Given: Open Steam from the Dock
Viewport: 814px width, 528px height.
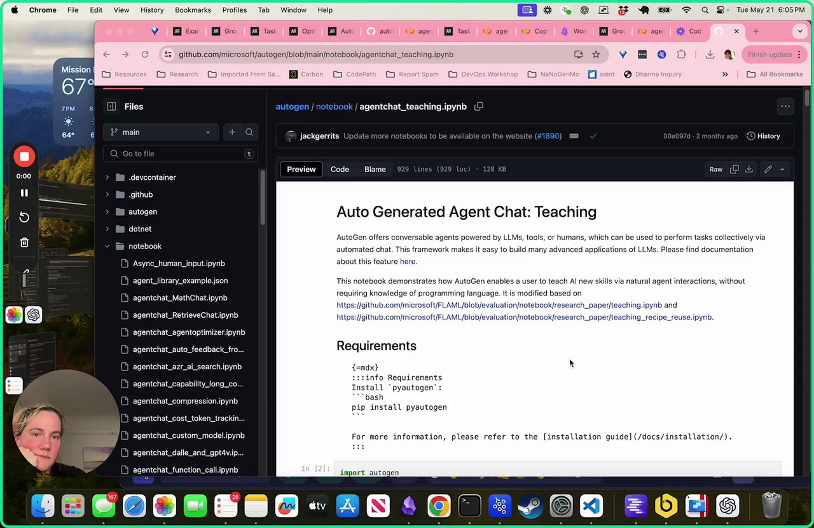Looking at the screenshot, I should 530,506.
